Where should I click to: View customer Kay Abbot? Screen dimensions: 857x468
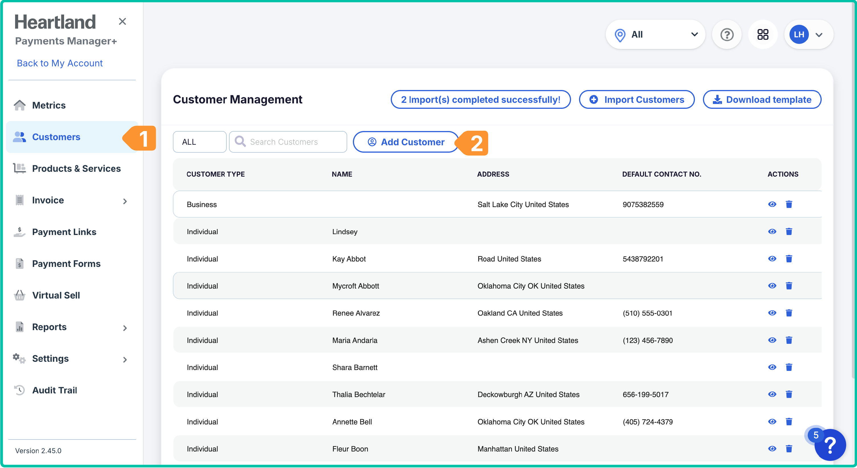coord(772,259)
